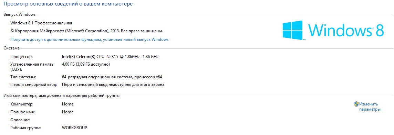Viewport: 394px width, 135px height.
Task: Open link to get new Windows edition features
Action: pyautogui.click(x=90, y=40)
